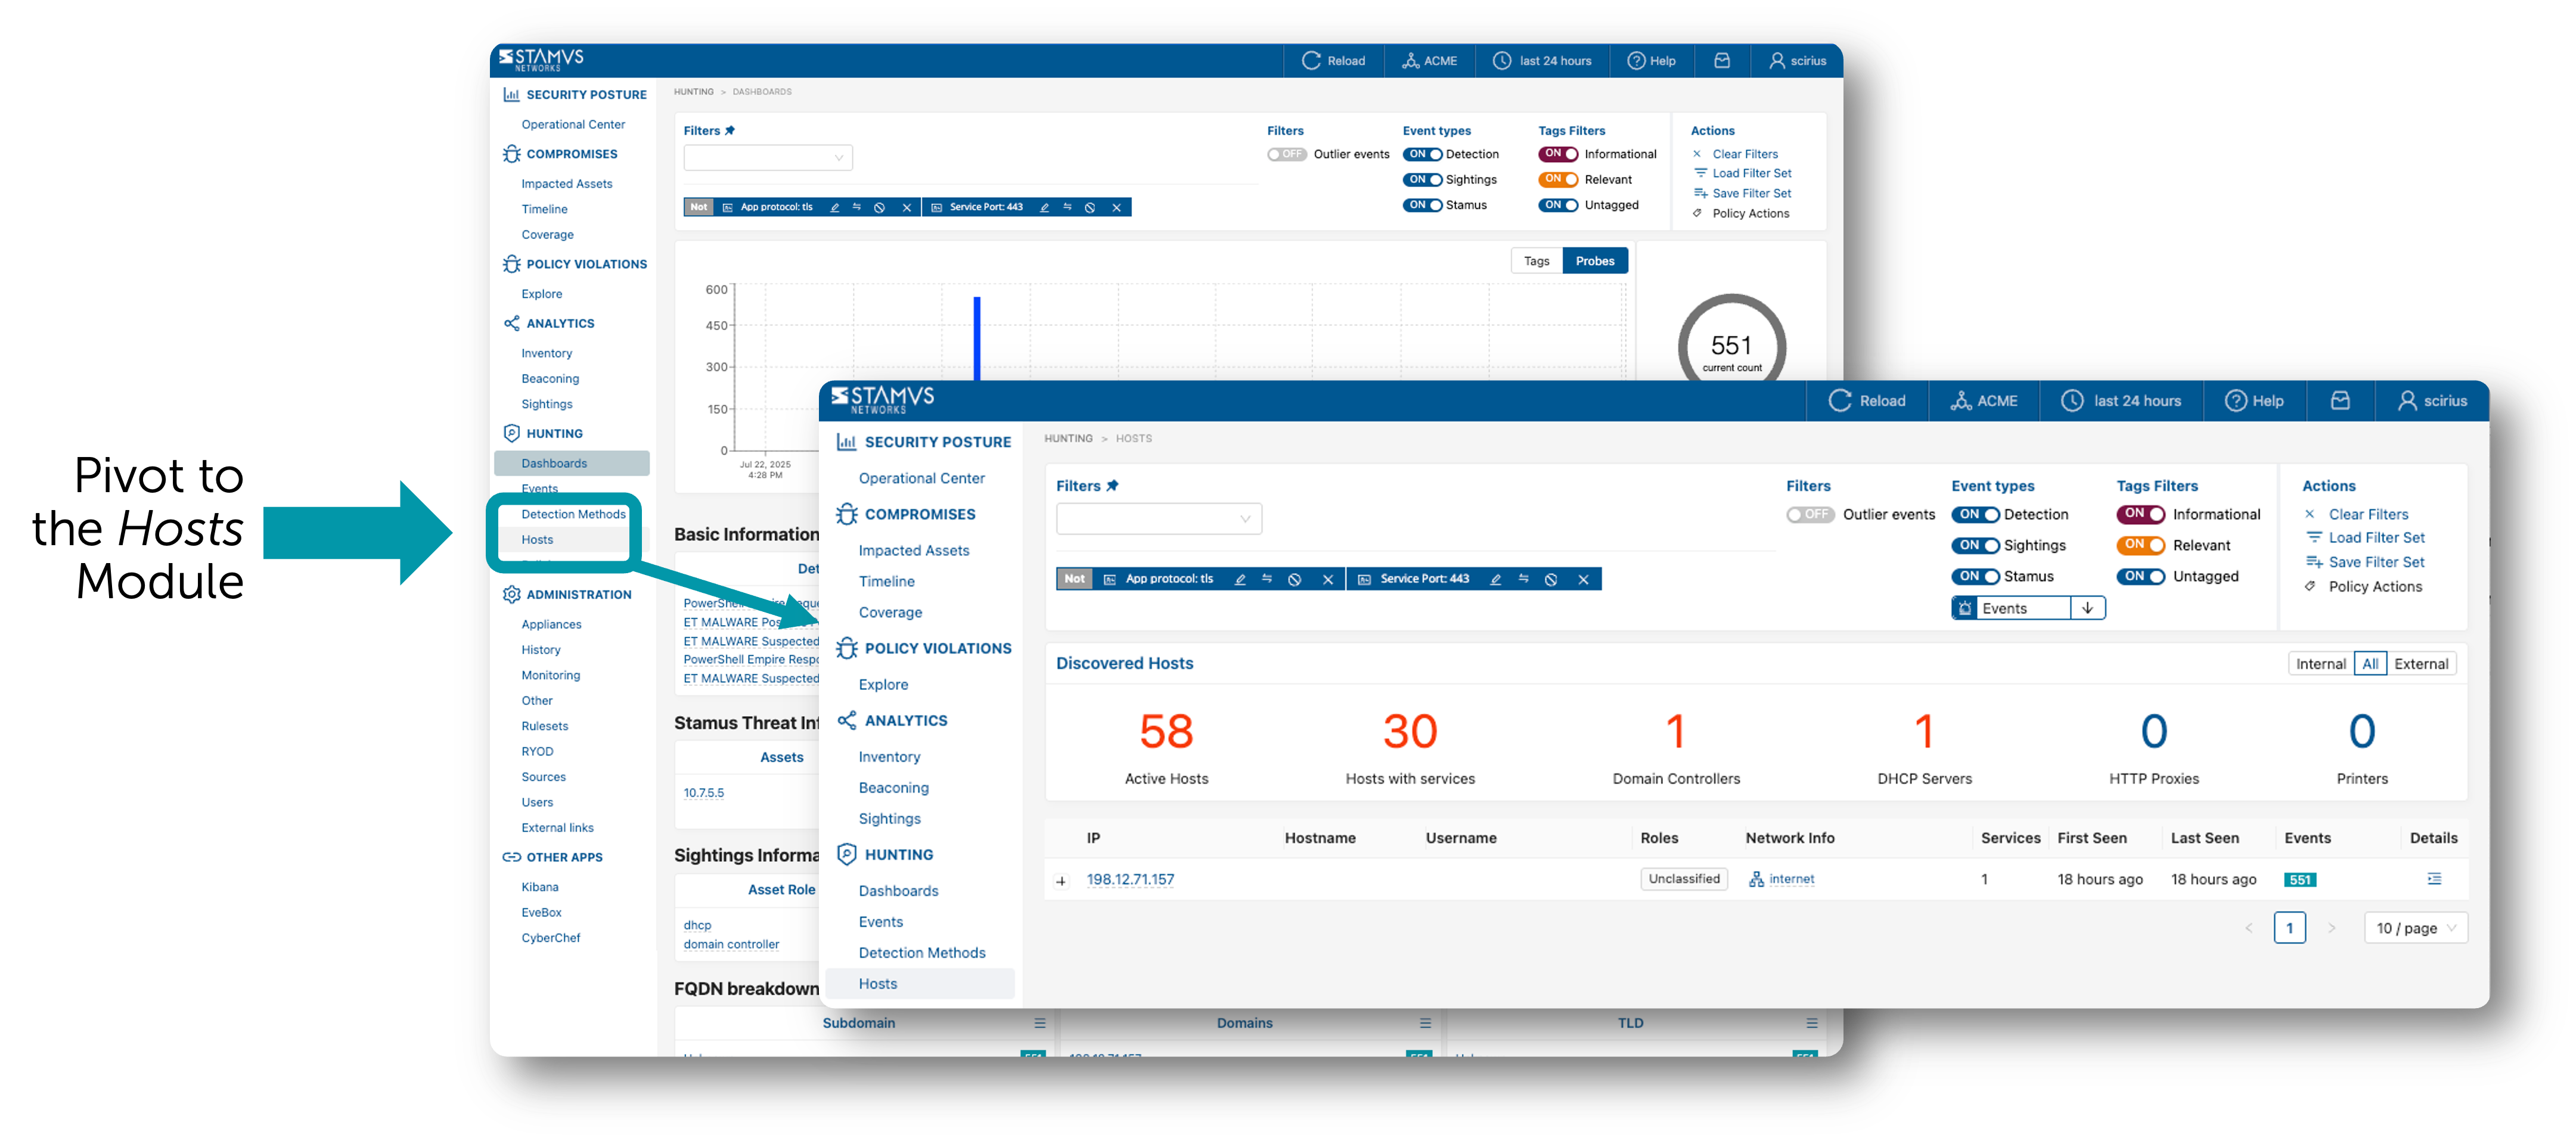
Task: Click the down-arrow button next to Events selector
Action: 2088,608
